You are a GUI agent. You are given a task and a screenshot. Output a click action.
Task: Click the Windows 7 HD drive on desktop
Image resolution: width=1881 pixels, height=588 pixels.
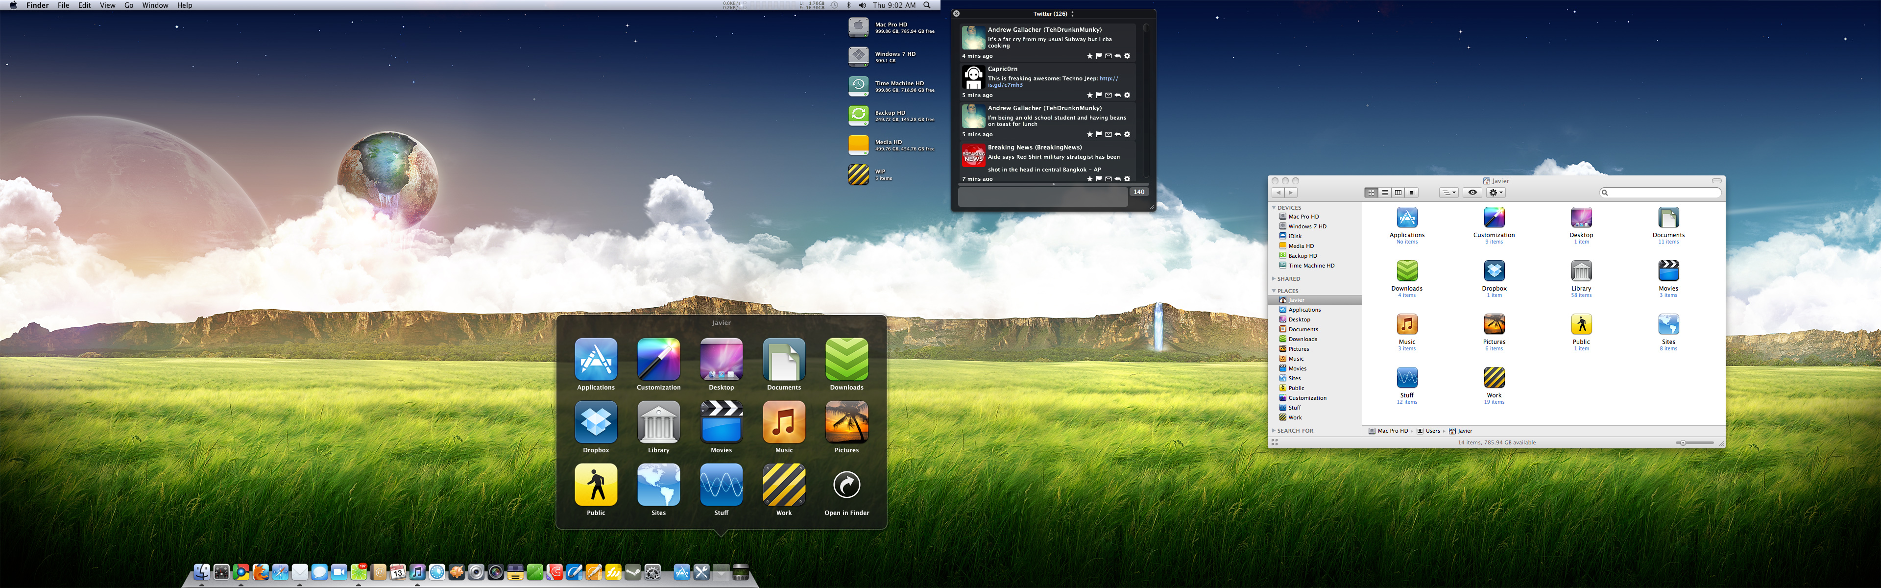click(858, 57)
